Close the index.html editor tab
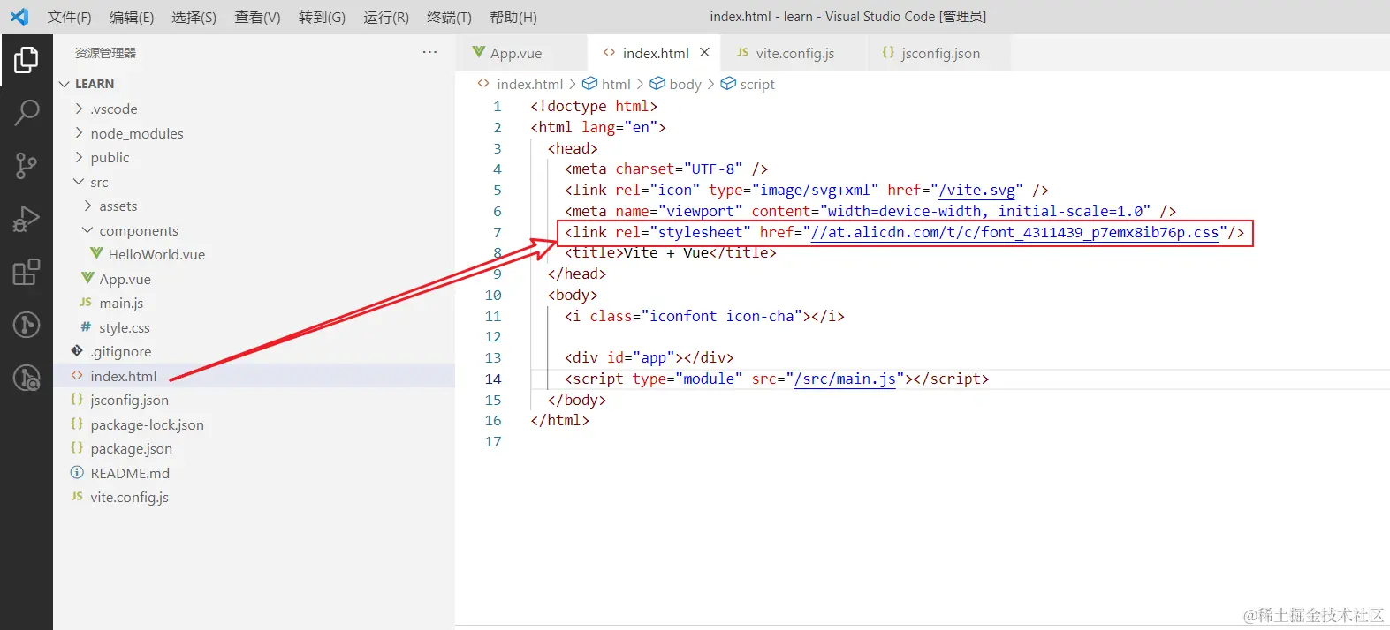 click(x=704, y=53)
